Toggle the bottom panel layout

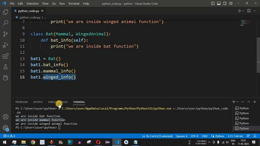pos(219,4)
